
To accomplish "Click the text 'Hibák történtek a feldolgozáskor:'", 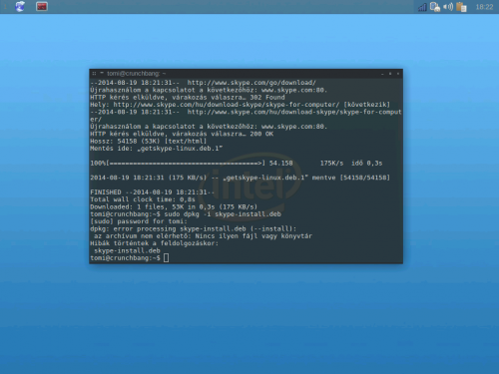I will (155, 243).
